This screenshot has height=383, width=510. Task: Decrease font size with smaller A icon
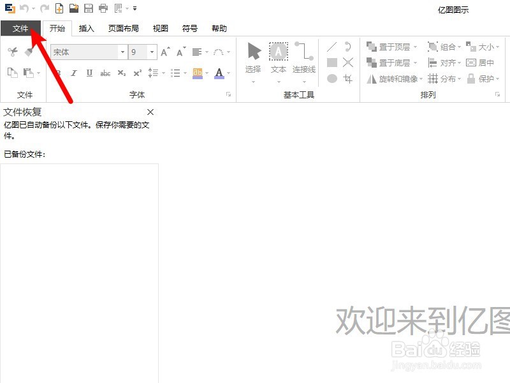[x=181, y=52]
